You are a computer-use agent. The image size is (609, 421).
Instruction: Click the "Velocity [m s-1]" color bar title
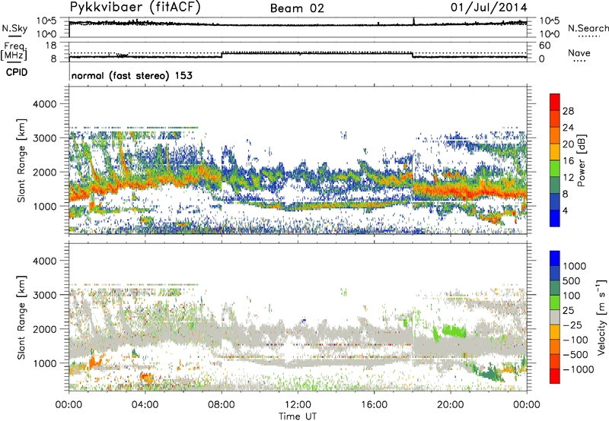pyautogui.click(x=602, y=317)
